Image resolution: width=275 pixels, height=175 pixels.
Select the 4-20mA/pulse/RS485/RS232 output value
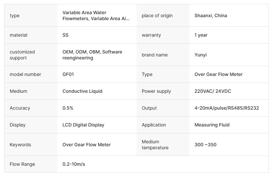click(x=227, y=108)
